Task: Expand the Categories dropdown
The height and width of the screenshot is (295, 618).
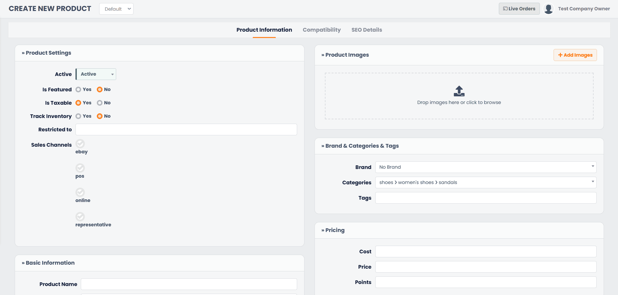Action: pyautogui.click(x=485, y=182)
